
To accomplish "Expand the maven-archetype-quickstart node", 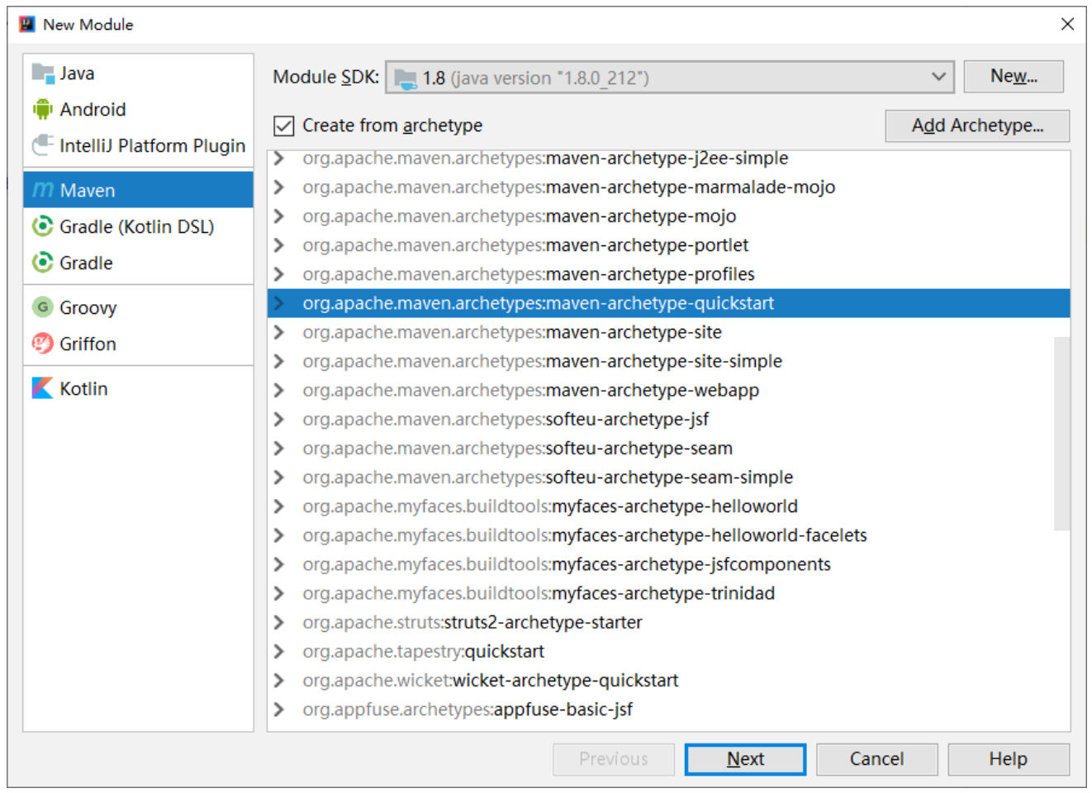I will point(279,303).
